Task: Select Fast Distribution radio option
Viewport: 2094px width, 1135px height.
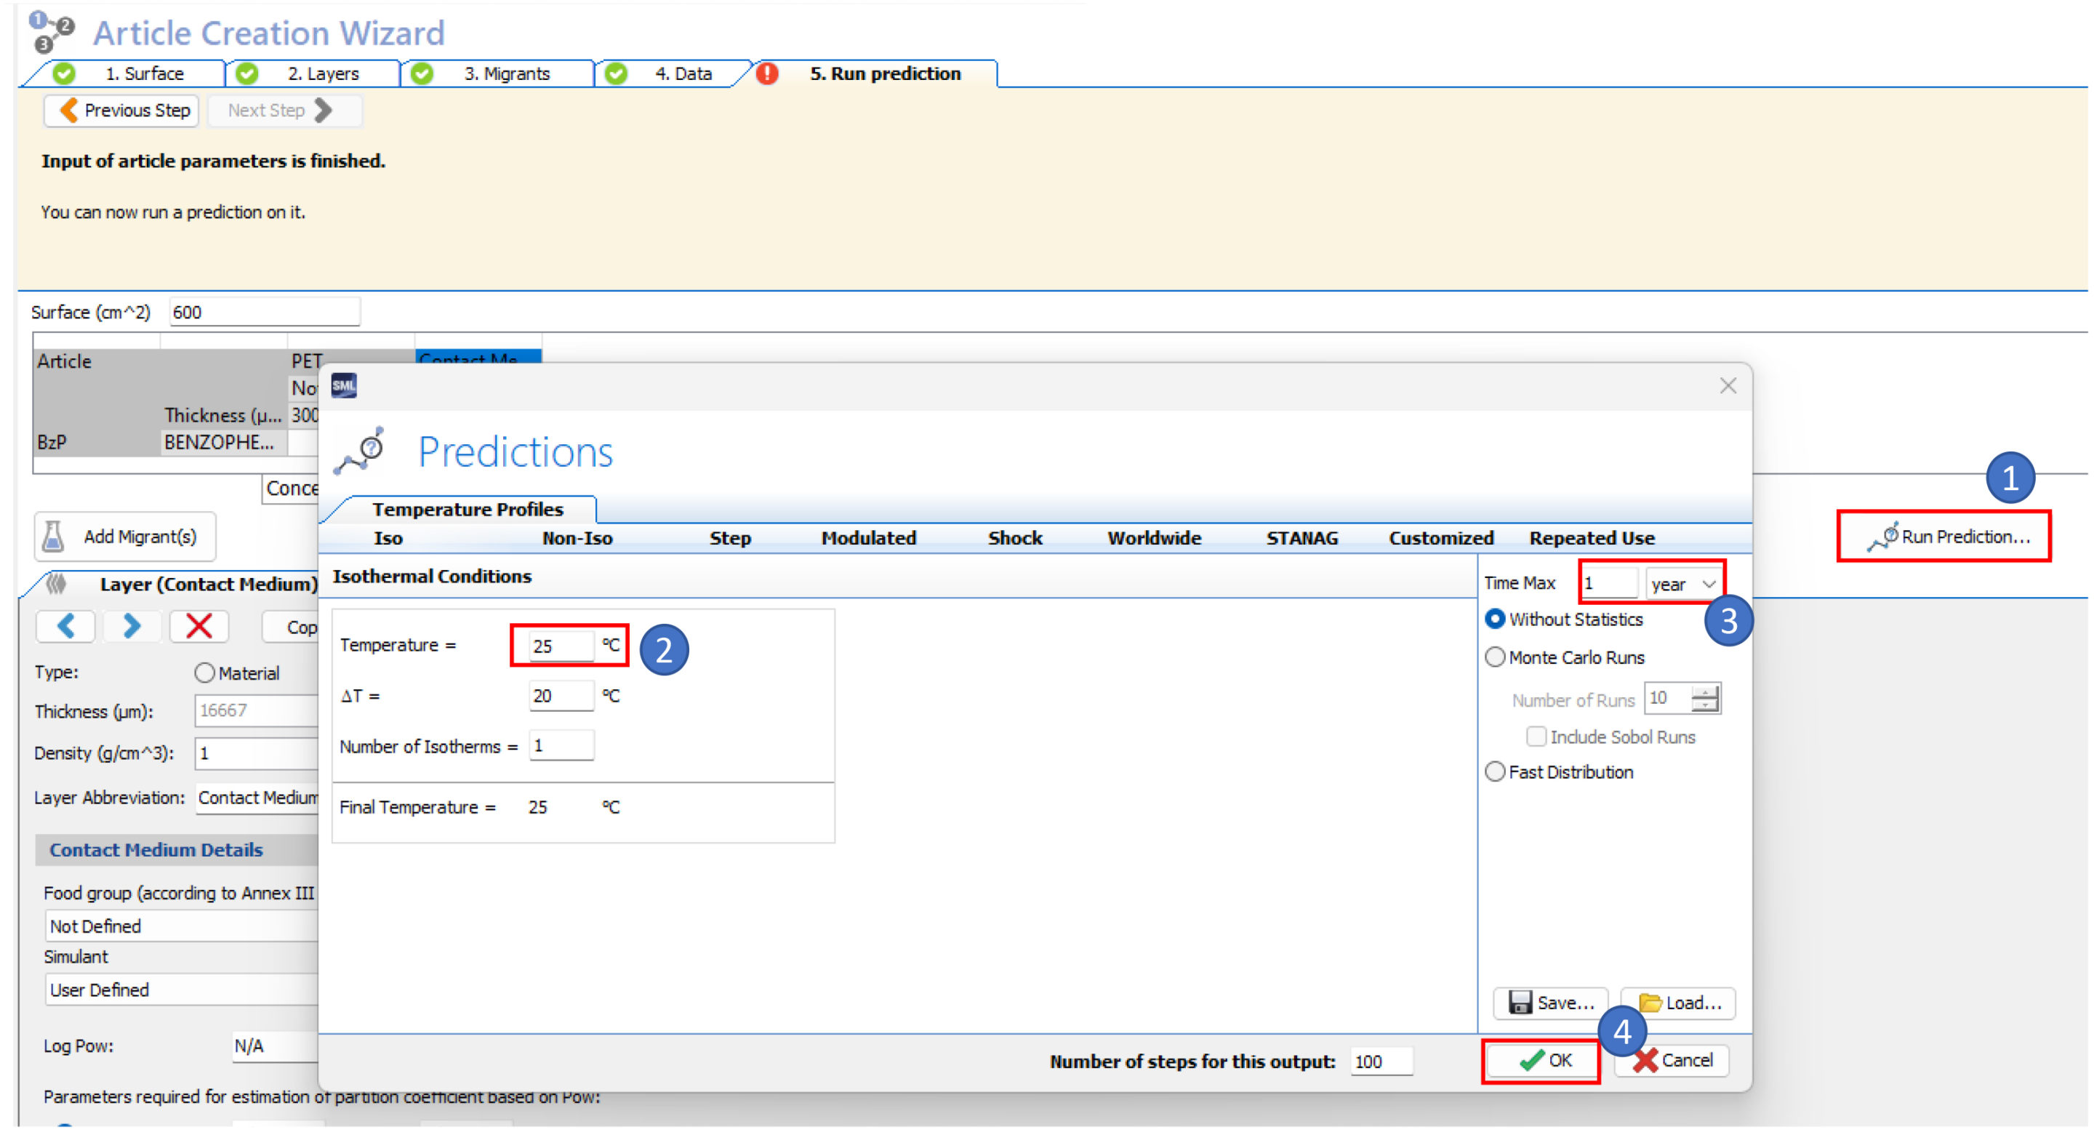Action: point(1495,771)
